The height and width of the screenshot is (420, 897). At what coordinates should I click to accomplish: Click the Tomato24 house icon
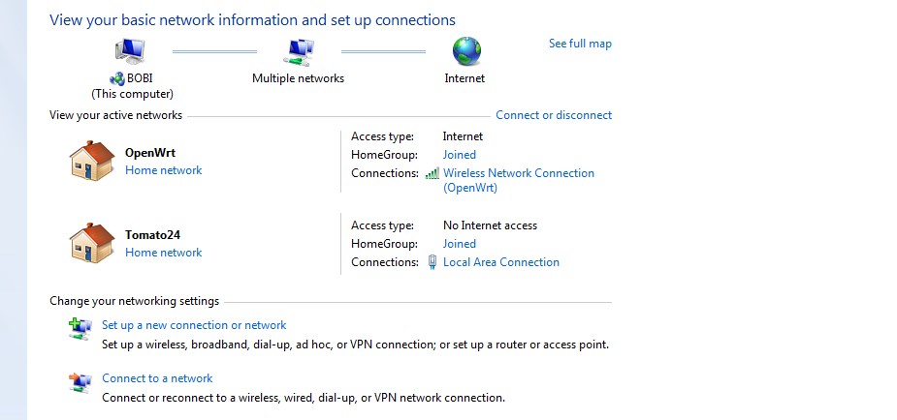pos(92,243)
